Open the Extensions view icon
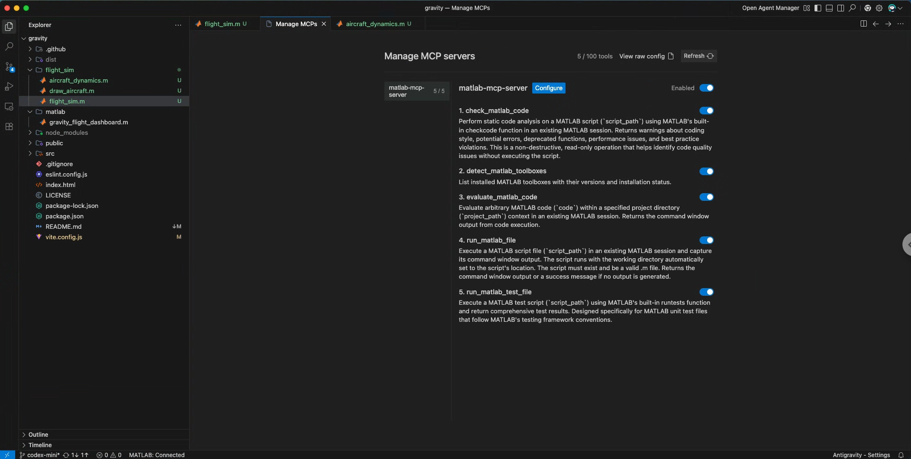 click(x=9, y=127)
